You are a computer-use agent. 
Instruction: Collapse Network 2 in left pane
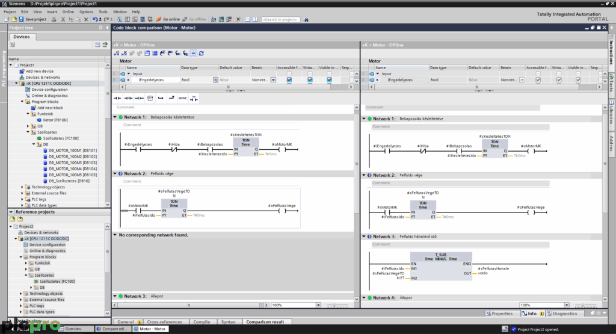coord(115,174)
